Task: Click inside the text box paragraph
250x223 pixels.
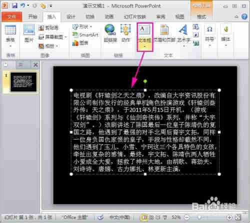Action: 144,132
